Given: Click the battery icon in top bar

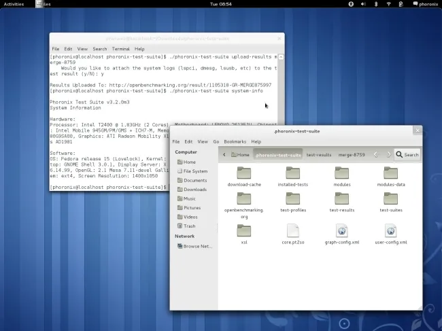Looking at the screenshot, I should (401, 4).
